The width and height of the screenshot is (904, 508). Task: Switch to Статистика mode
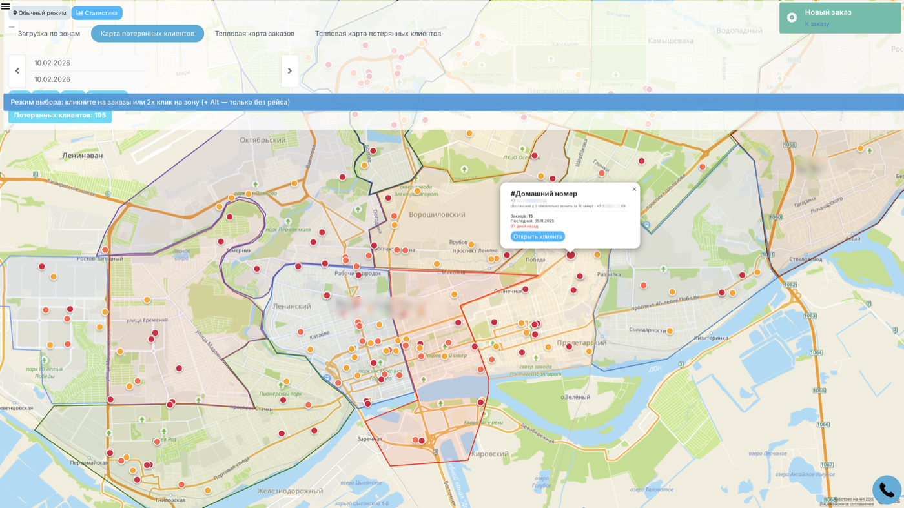coord(97,13)
